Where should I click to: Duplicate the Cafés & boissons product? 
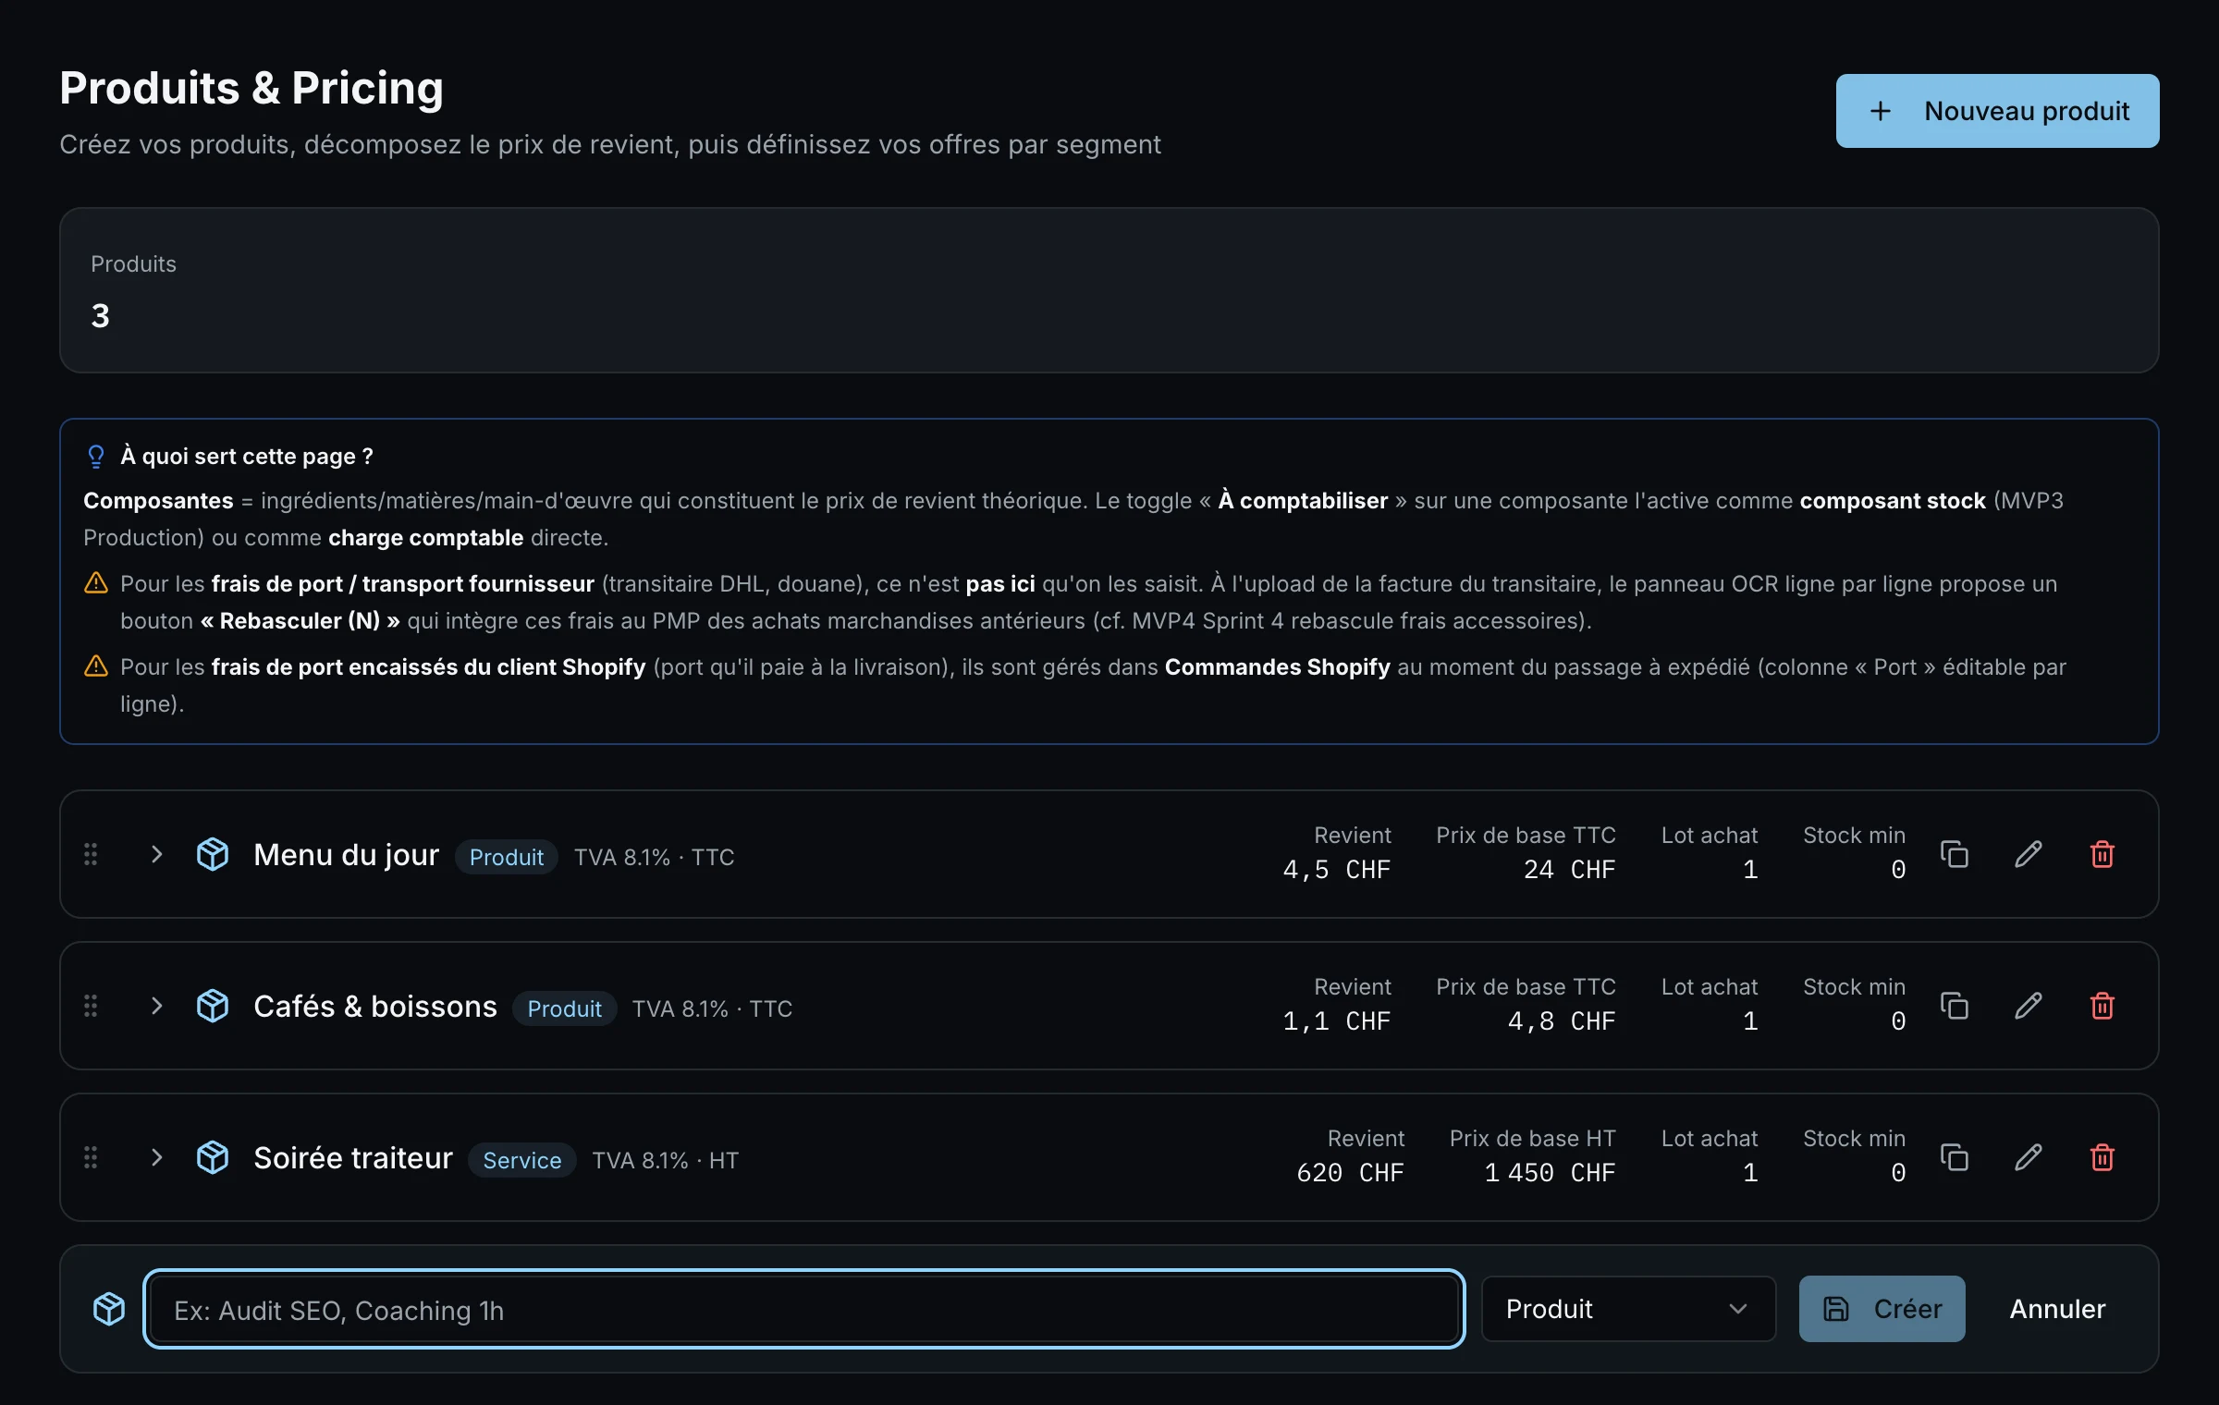[1954, 1006]
